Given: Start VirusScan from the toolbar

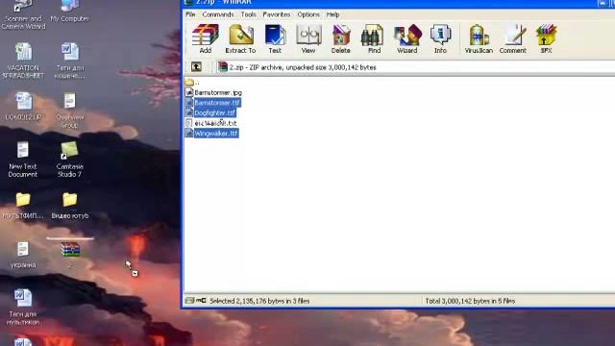Looking at the screenshot, I should [479, 38].
